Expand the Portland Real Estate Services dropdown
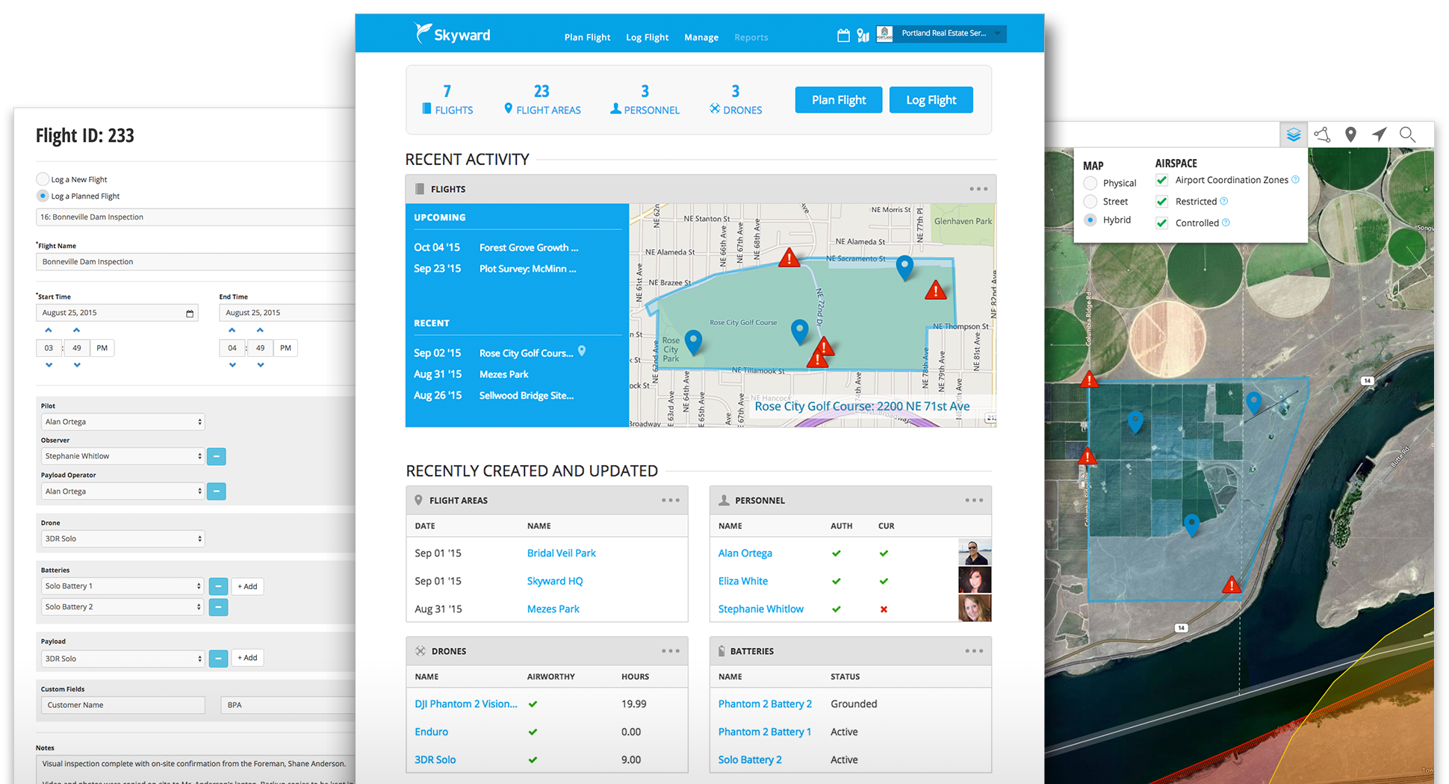Screen dimensions: 1449x784 (943, 34)
